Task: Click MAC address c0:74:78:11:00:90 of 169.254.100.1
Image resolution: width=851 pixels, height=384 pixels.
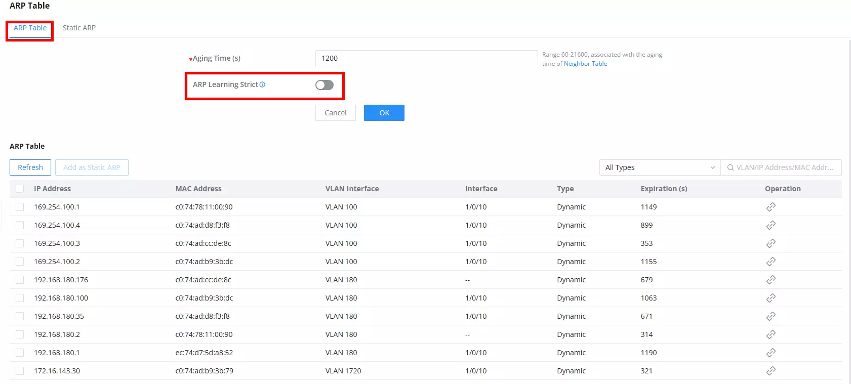Action: tap(204, 207)
